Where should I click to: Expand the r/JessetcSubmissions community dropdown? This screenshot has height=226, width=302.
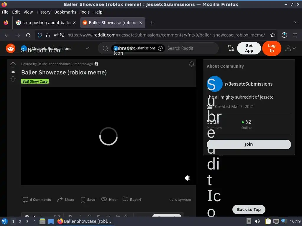[87, 48]
